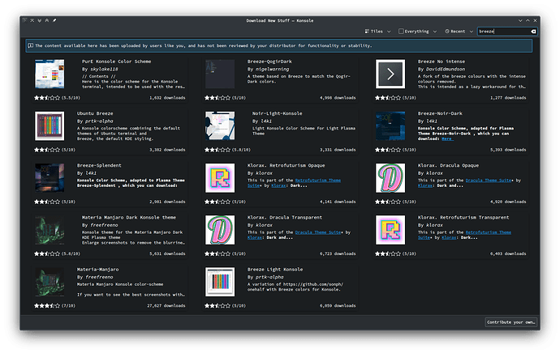The image size is (560, 353).
Task: Open Retrofuturism Theme Suite link in Retrofuturism Opaque
Action: click(x=318, y=181)
